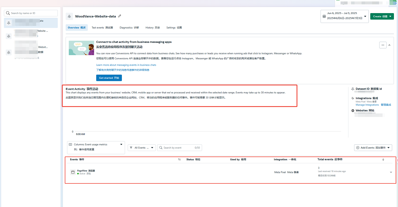Click the magnifier icon in the Search by event box
Screen dimensions: 398x207
161,148
